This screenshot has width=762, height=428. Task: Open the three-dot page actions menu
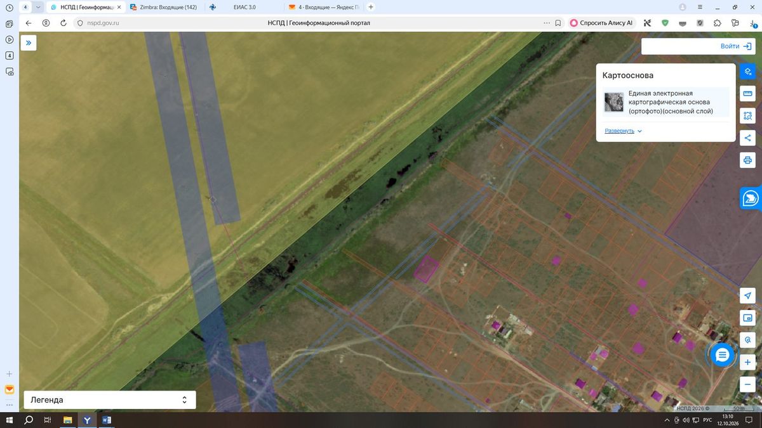click(x=547, y=23)
